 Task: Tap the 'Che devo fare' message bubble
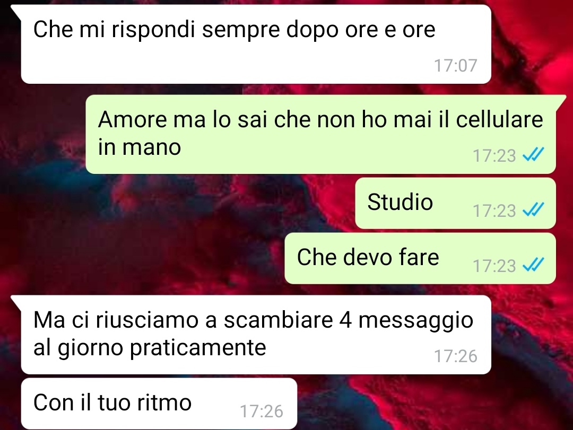(x=420, y=259)
